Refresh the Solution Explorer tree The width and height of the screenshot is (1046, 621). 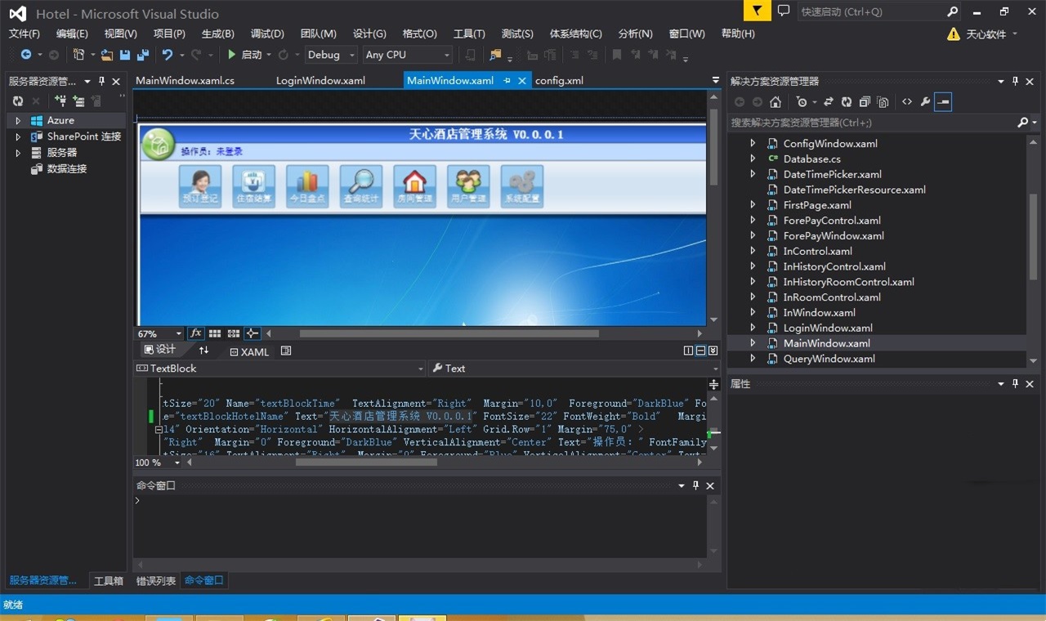(x=847, y=102)
